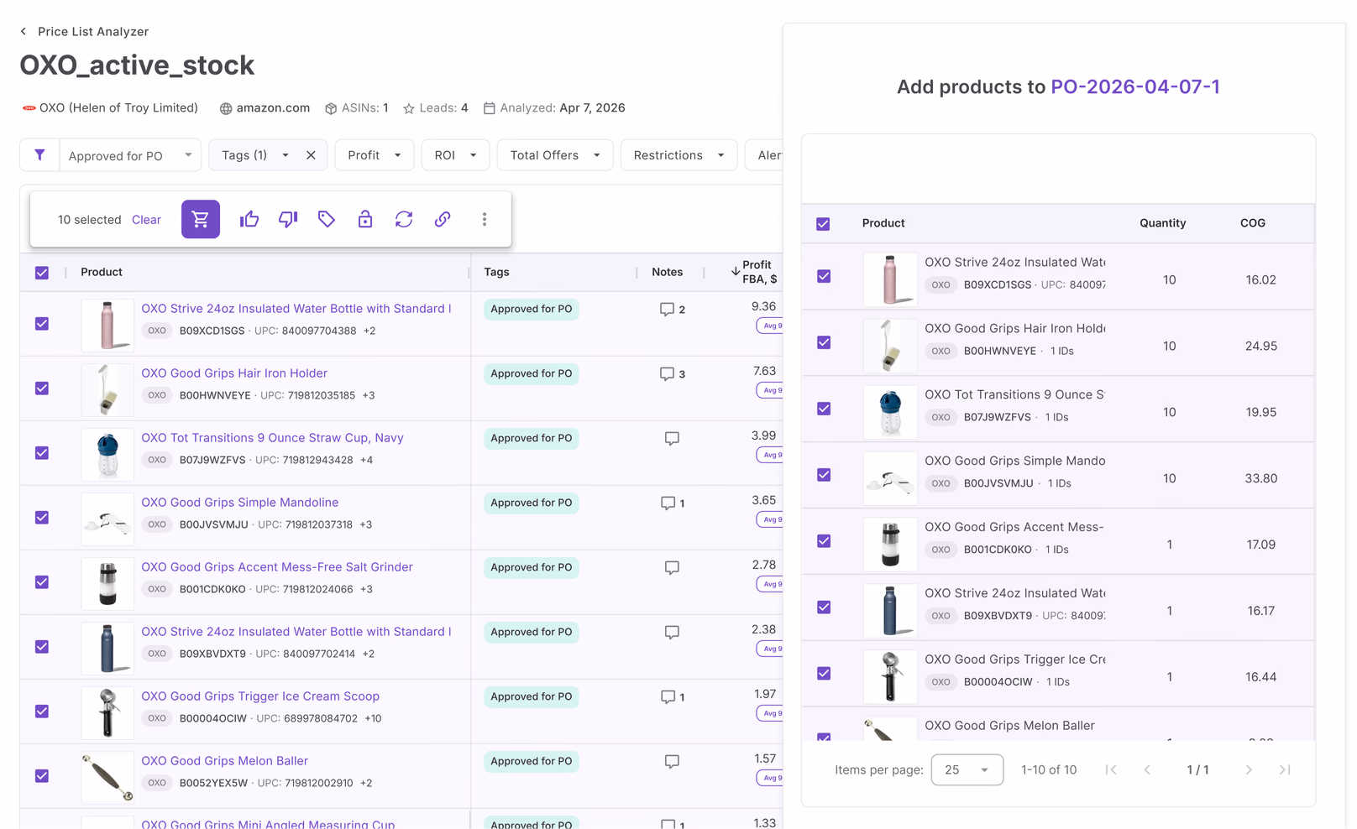Click ASIN B00HWNVEYE in main table
The width and height of the screenshot is (1357, 829).
tap(215, 395)
